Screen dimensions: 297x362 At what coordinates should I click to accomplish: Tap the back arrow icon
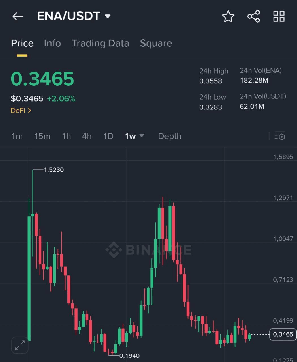[18, 16]
